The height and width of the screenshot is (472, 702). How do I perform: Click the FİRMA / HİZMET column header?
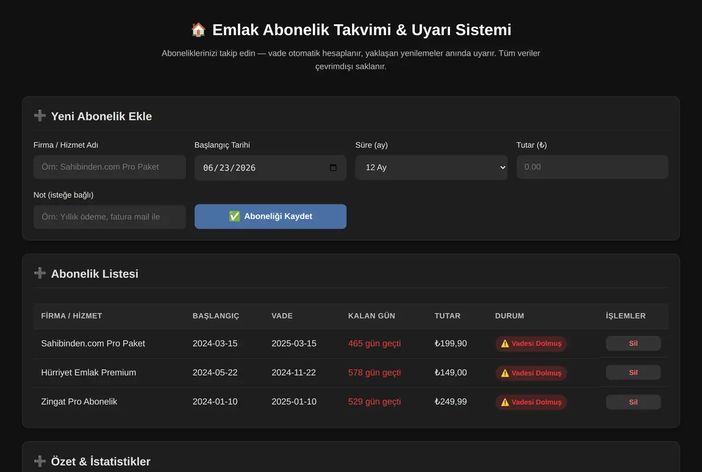point(71,316)
